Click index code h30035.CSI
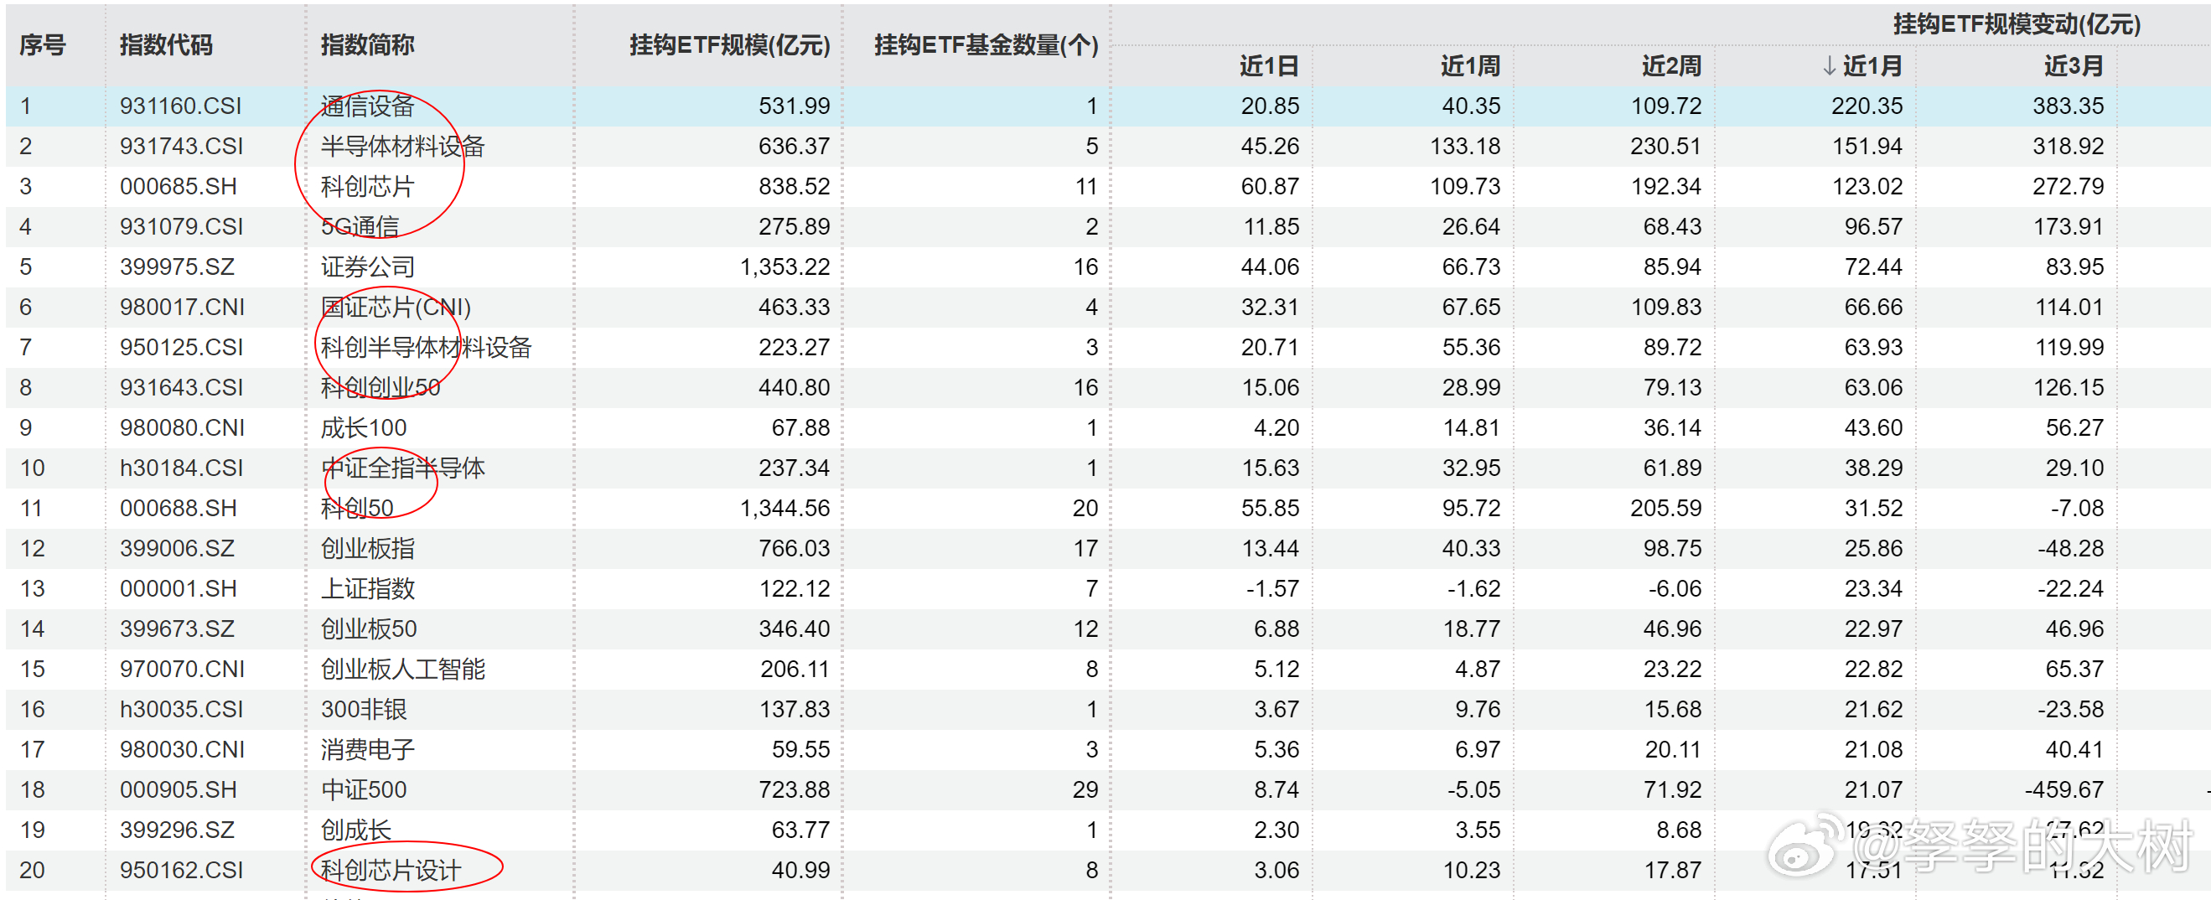2211x900 pixels. tap(181, 710)
